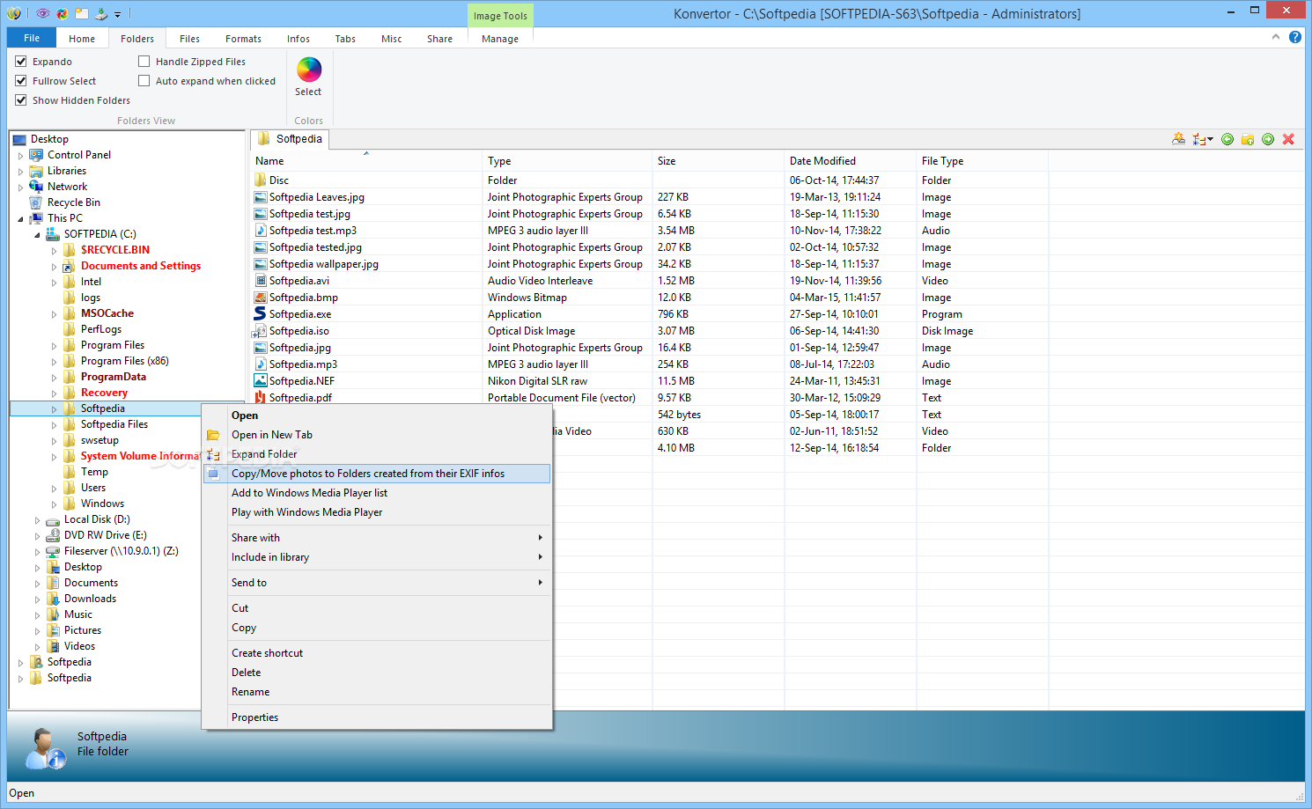Screen dimensions: 1312x809
Task: Click the Disc folder icon in file list
Action: [x=260, y=180]
